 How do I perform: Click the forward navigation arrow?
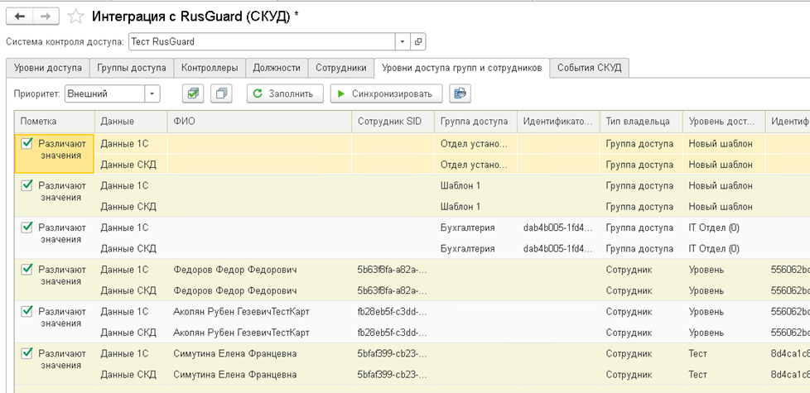point(46,16)
